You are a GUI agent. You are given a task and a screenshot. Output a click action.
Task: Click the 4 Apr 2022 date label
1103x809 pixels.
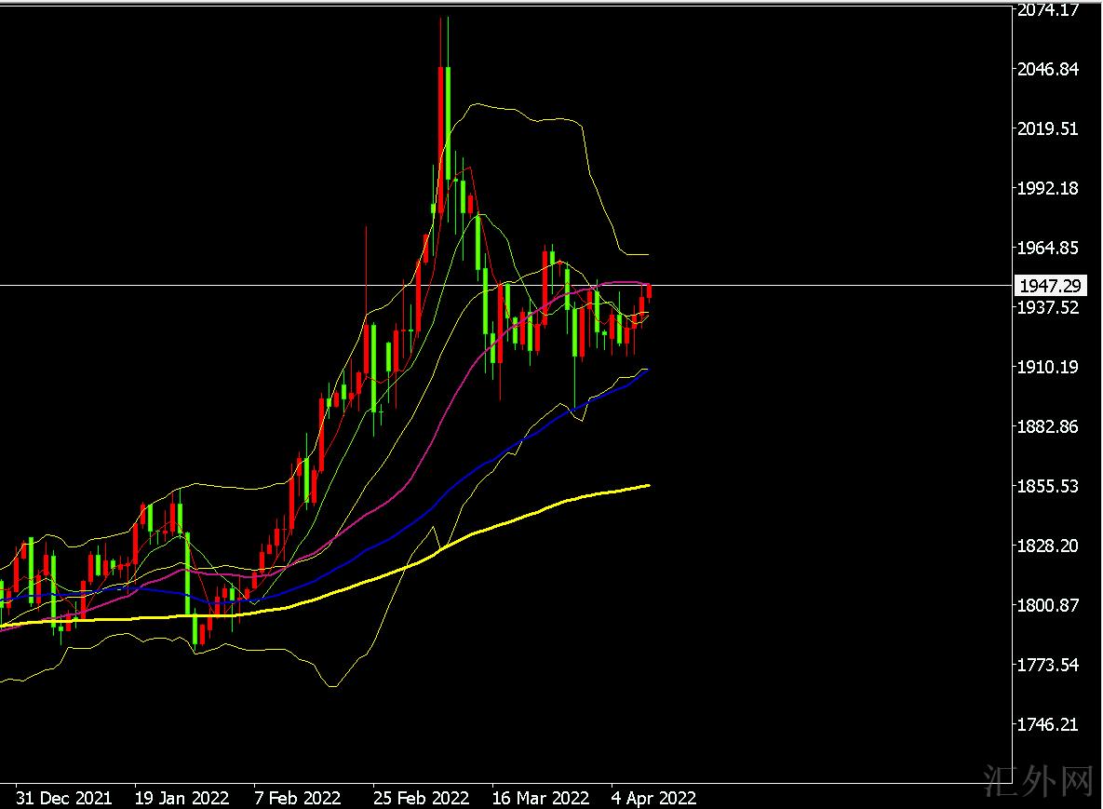coord(653,798)
